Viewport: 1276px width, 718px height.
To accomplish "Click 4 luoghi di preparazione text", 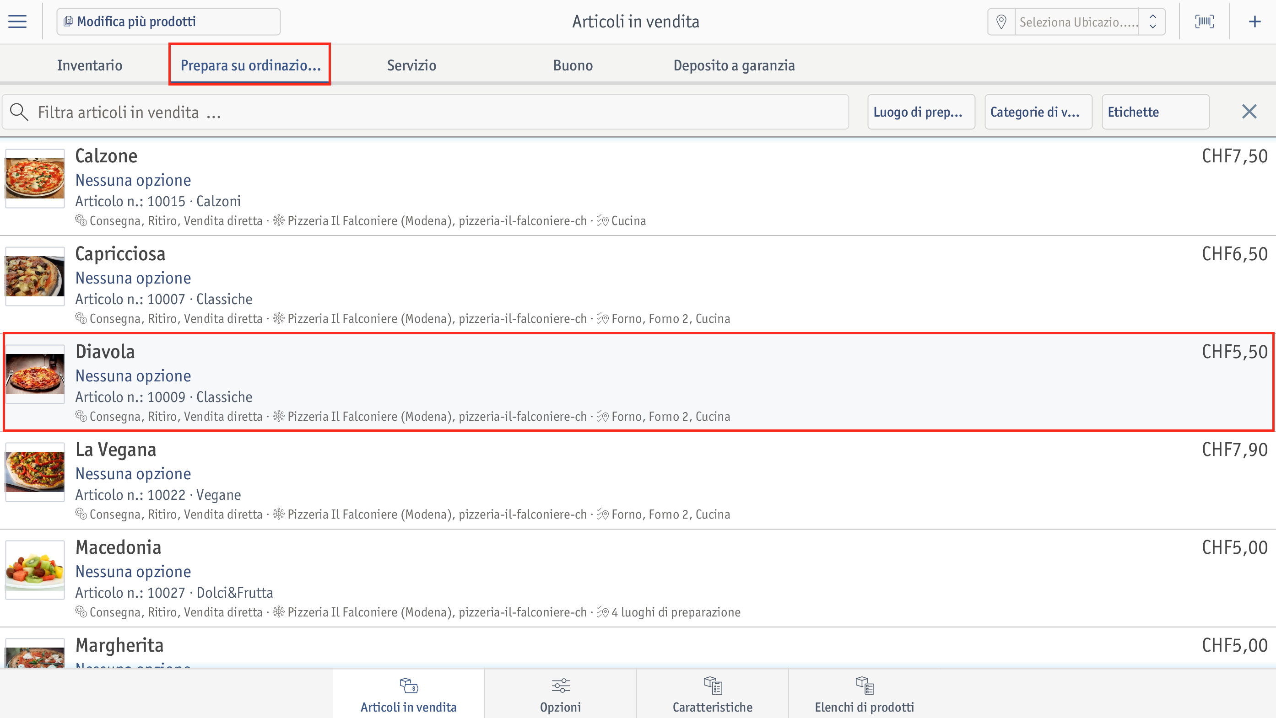I will pyautogui.click(x=676, y=612).
